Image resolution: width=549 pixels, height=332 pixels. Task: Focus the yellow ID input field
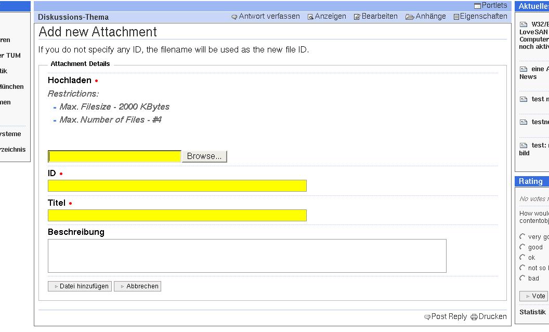coord(177,186)
